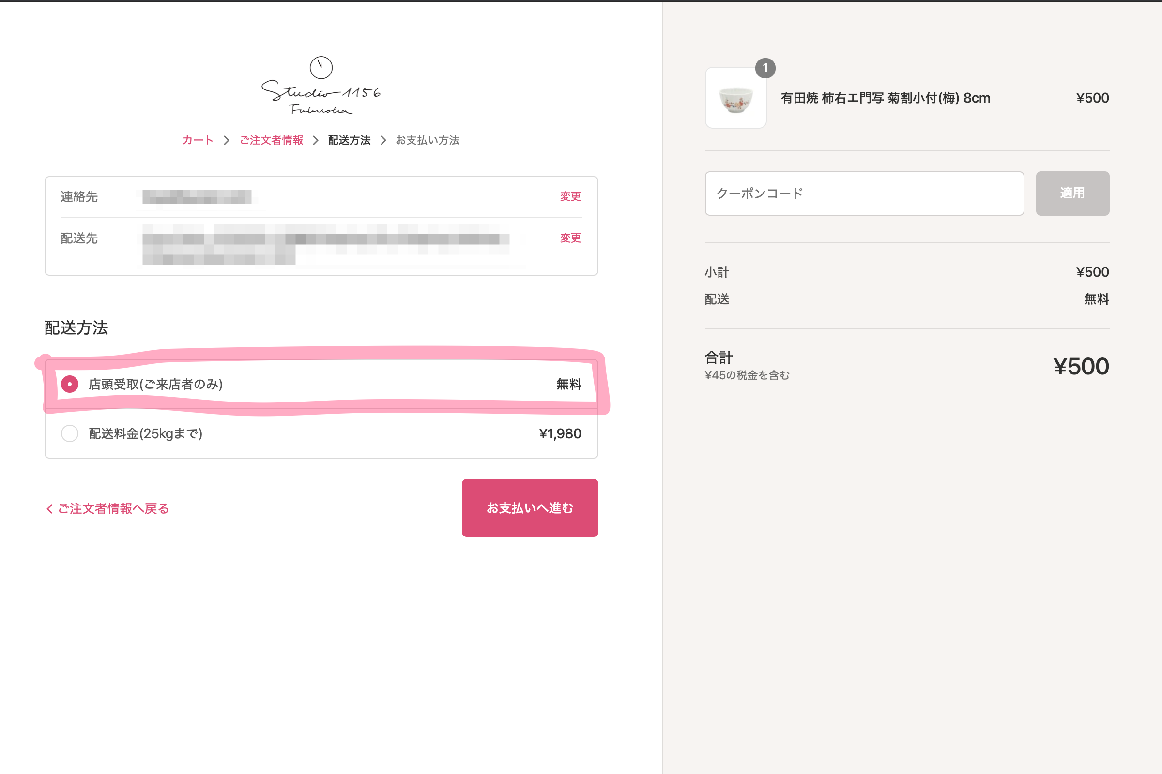
Task: Click the chevron after カート breadcrumb
Action: click(226, 140)
